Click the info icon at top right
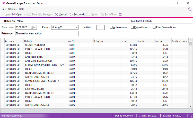 (x=190, y=9)
